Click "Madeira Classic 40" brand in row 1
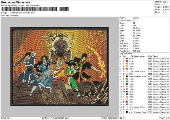Image resolution: width=170 pixels, height=120 pixels. tap(161, 59)
